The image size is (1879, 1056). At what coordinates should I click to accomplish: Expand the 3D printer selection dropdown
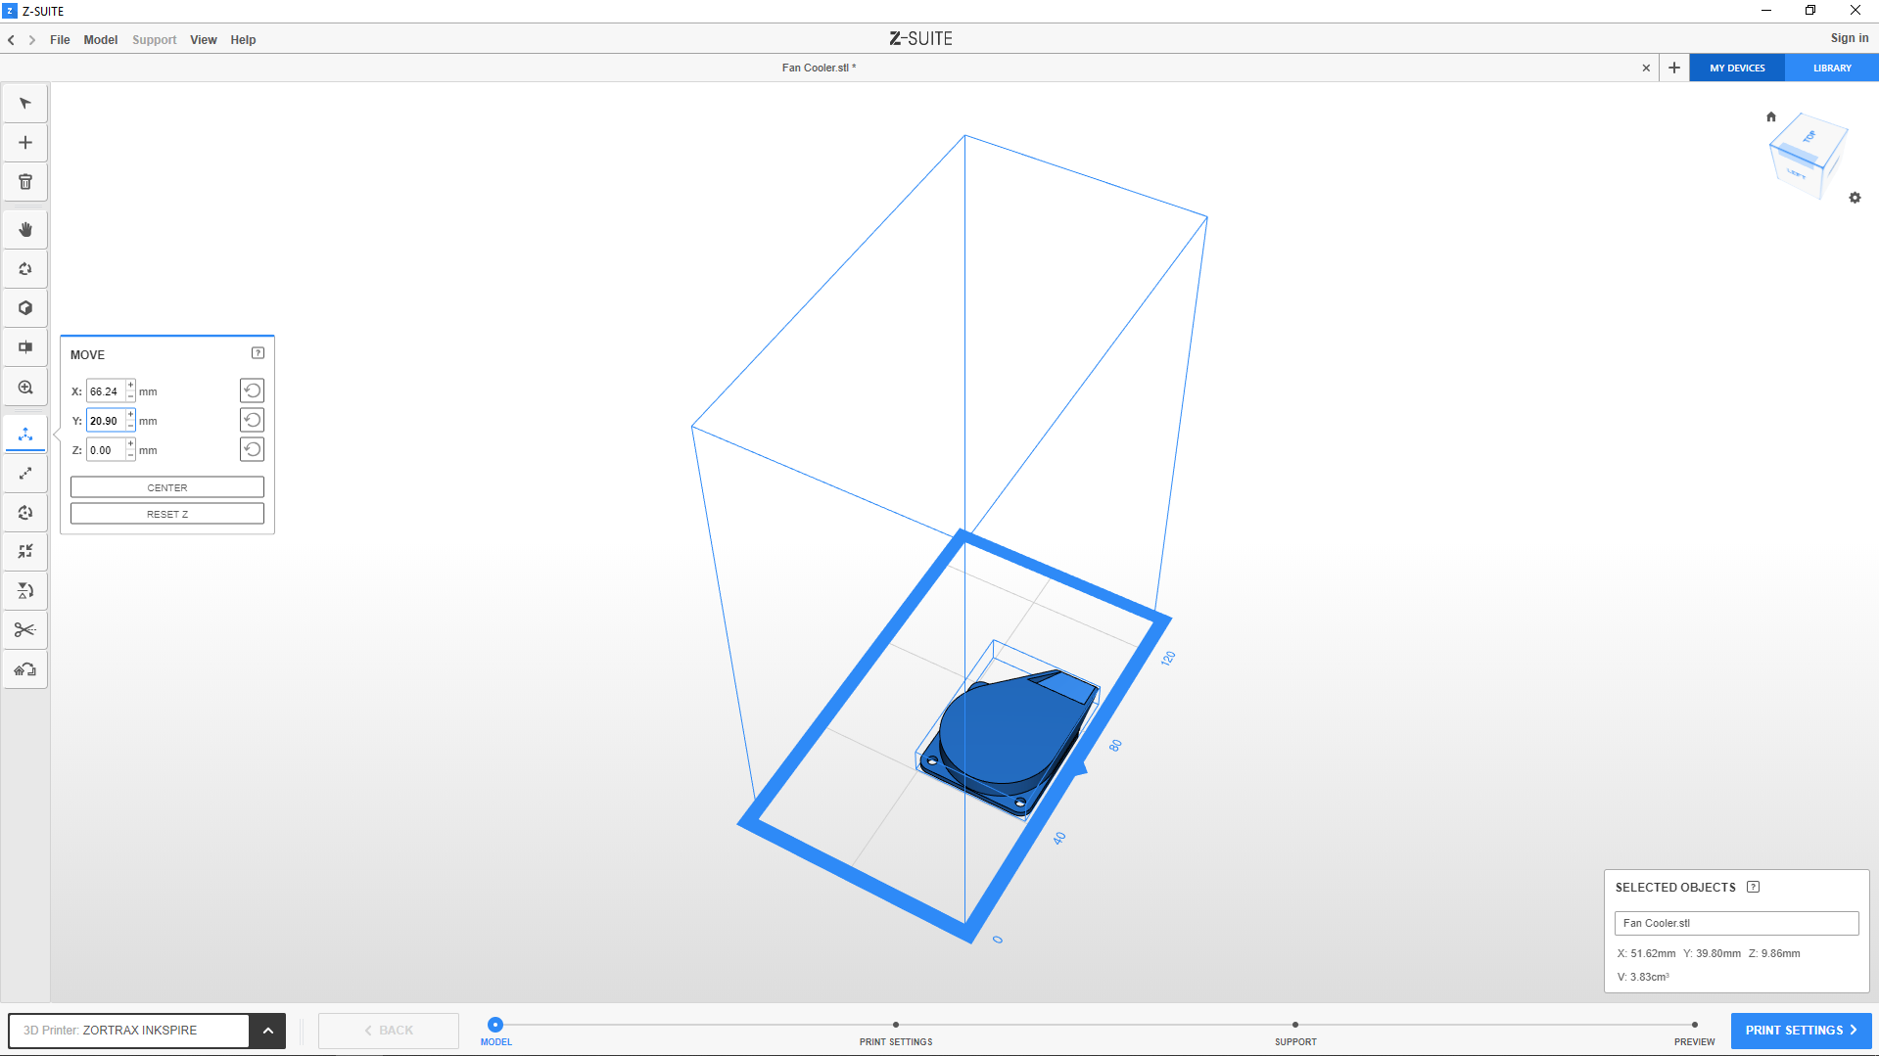click(267, 1031)
